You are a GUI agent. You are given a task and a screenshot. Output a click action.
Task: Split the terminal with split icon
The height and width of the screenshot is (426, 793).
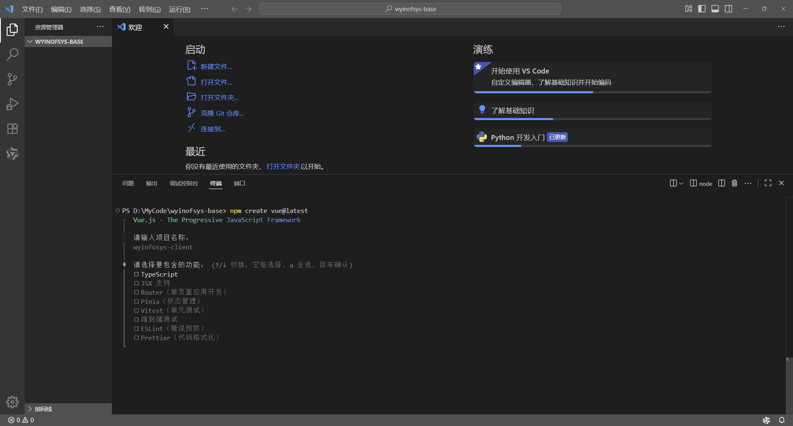[x=722, y=183]
